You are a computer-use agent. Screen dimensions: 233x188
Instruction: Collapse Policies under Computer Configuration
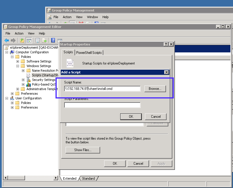pos(12,57)
